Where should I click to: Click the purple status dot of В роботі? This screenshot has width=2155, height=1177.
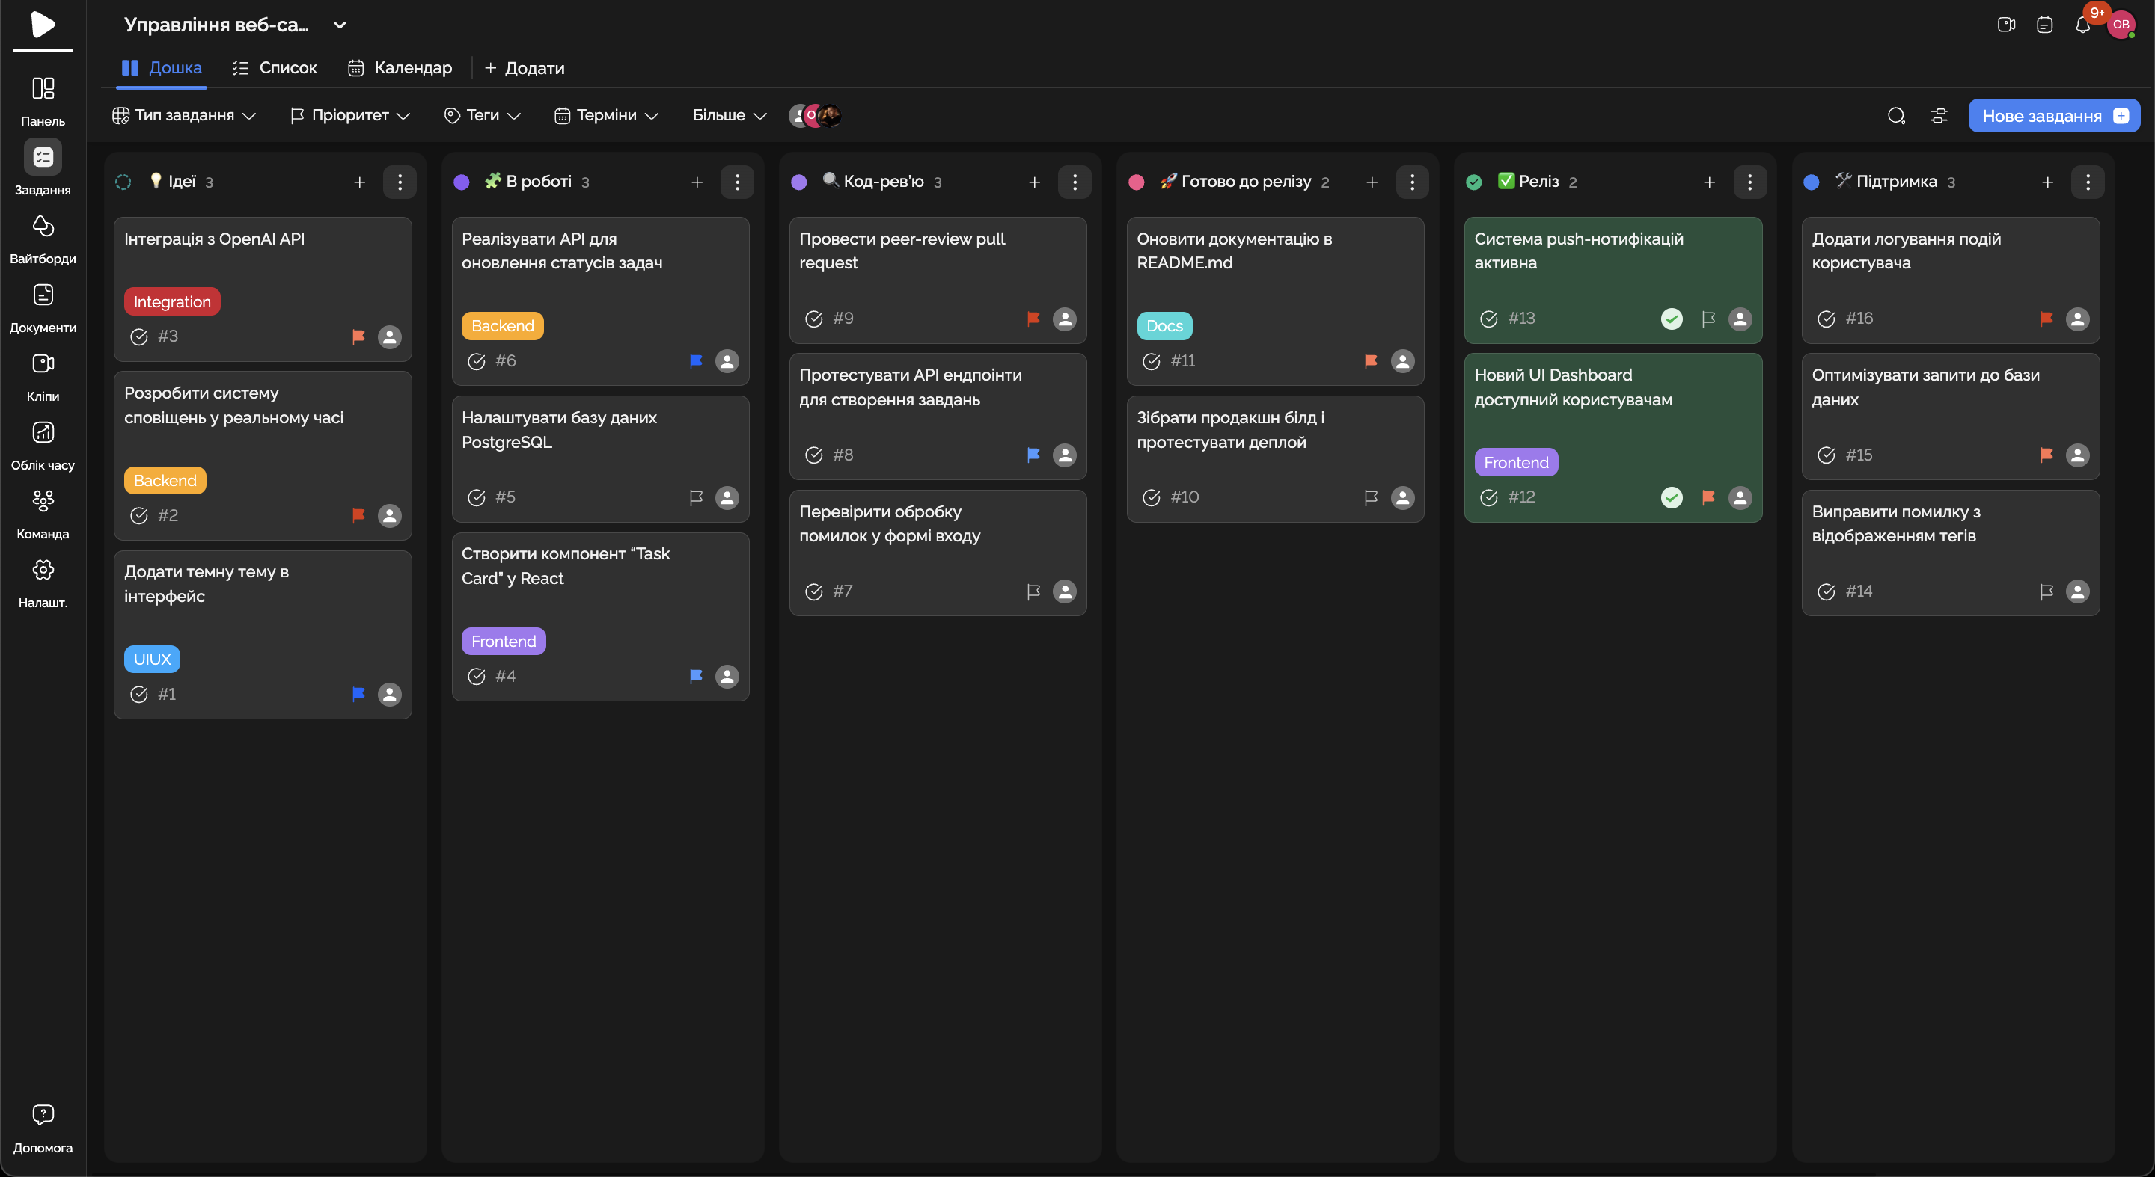click(x=461, y=182)
